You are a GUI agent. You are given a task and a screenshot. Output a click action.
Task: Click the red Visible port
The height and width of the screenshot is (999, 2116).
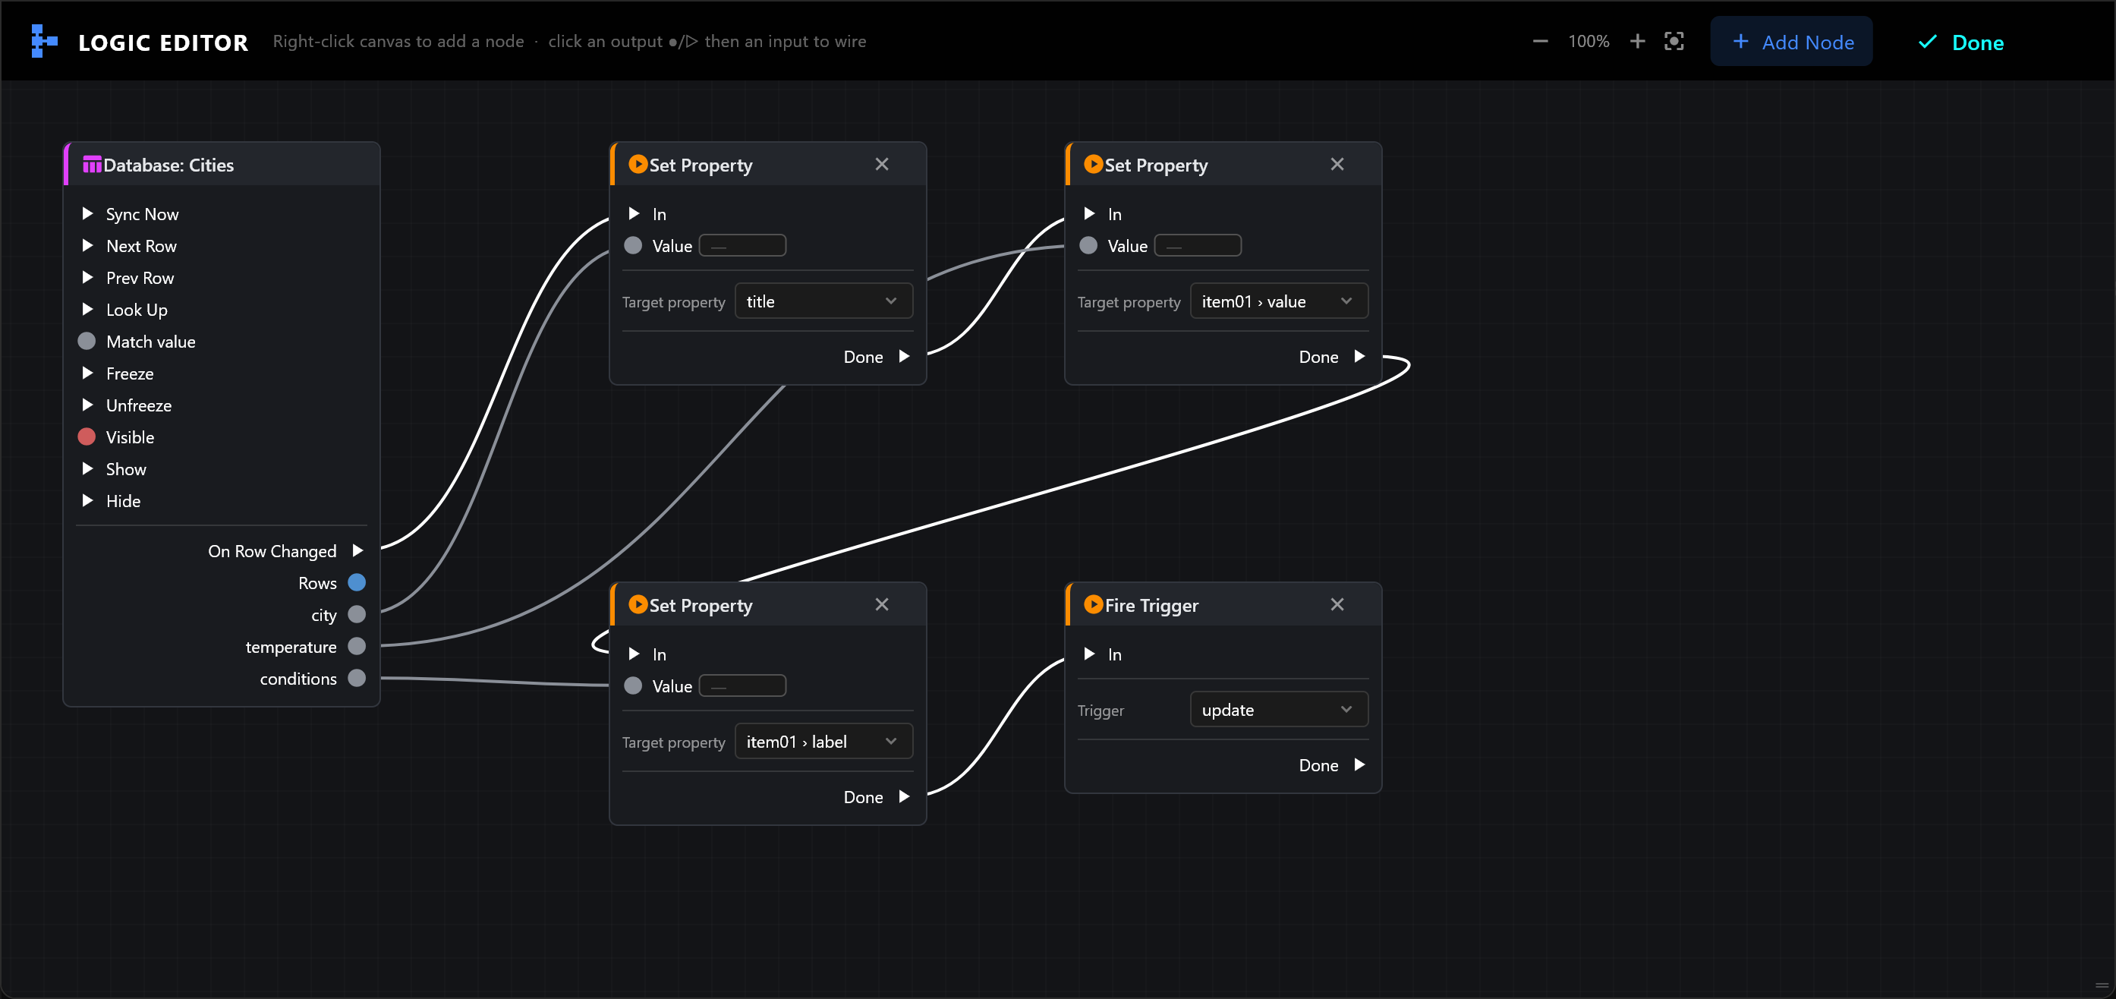[87, 436]
